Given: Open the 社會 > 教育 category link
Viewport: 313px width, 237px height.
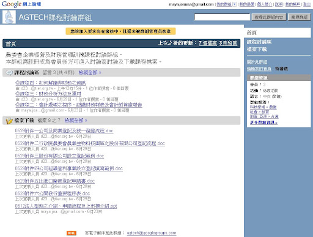Looking at the screenshot, I should [x=259, y=112].
